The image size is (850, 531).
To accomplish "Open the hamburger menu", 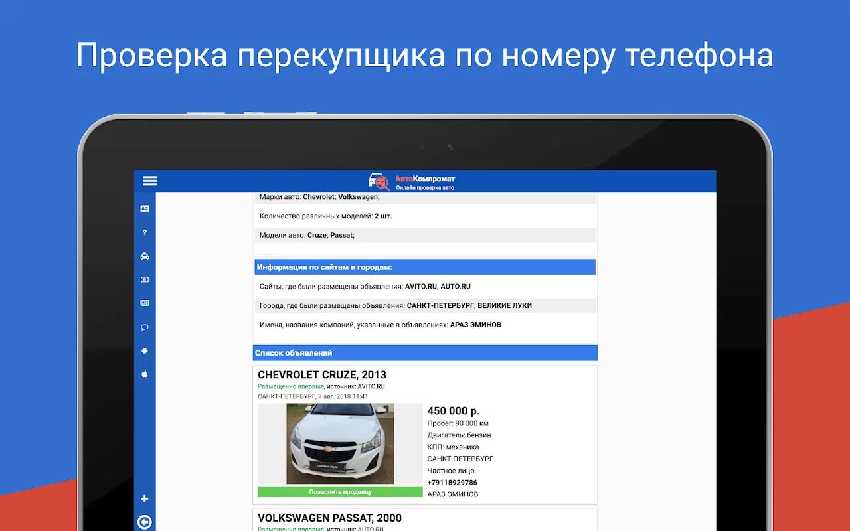I will tap(150, 181).
